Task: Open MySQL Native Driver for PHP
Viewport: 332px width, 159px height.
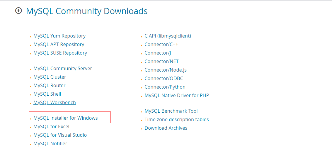Action: click(177, 95)
